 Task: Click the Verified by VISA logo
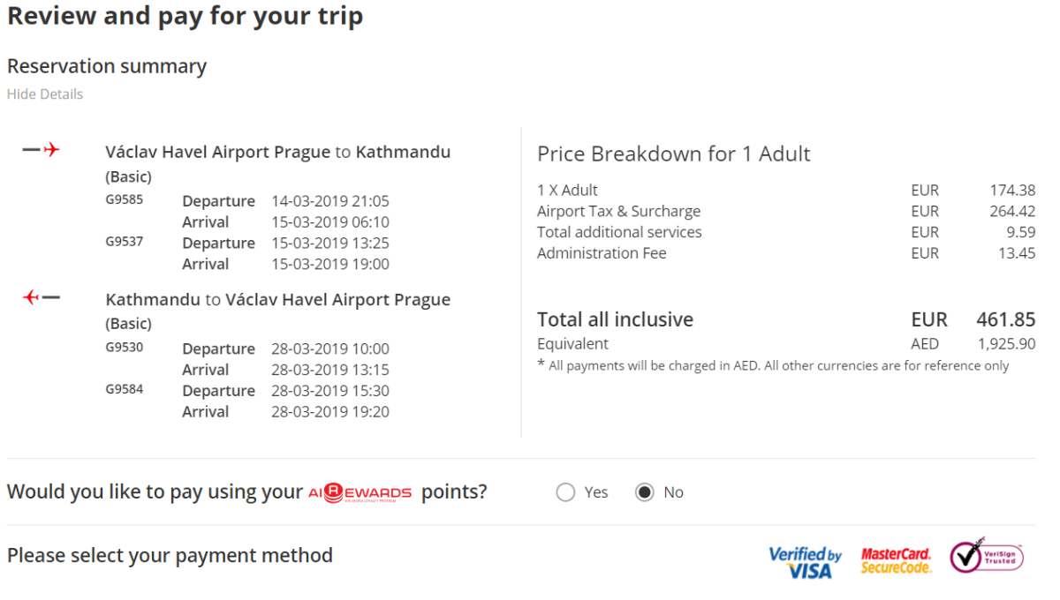[805, 562]
